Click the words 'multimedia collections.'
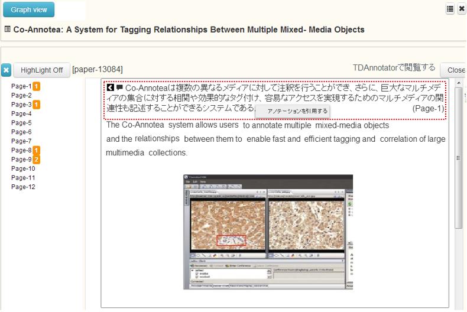Image resolution: width=467 pixels, height=312 pixels. [x=147, y=152]
